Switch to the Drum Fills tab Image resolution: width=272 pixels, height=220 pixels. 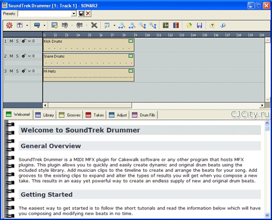pos(143,115)
